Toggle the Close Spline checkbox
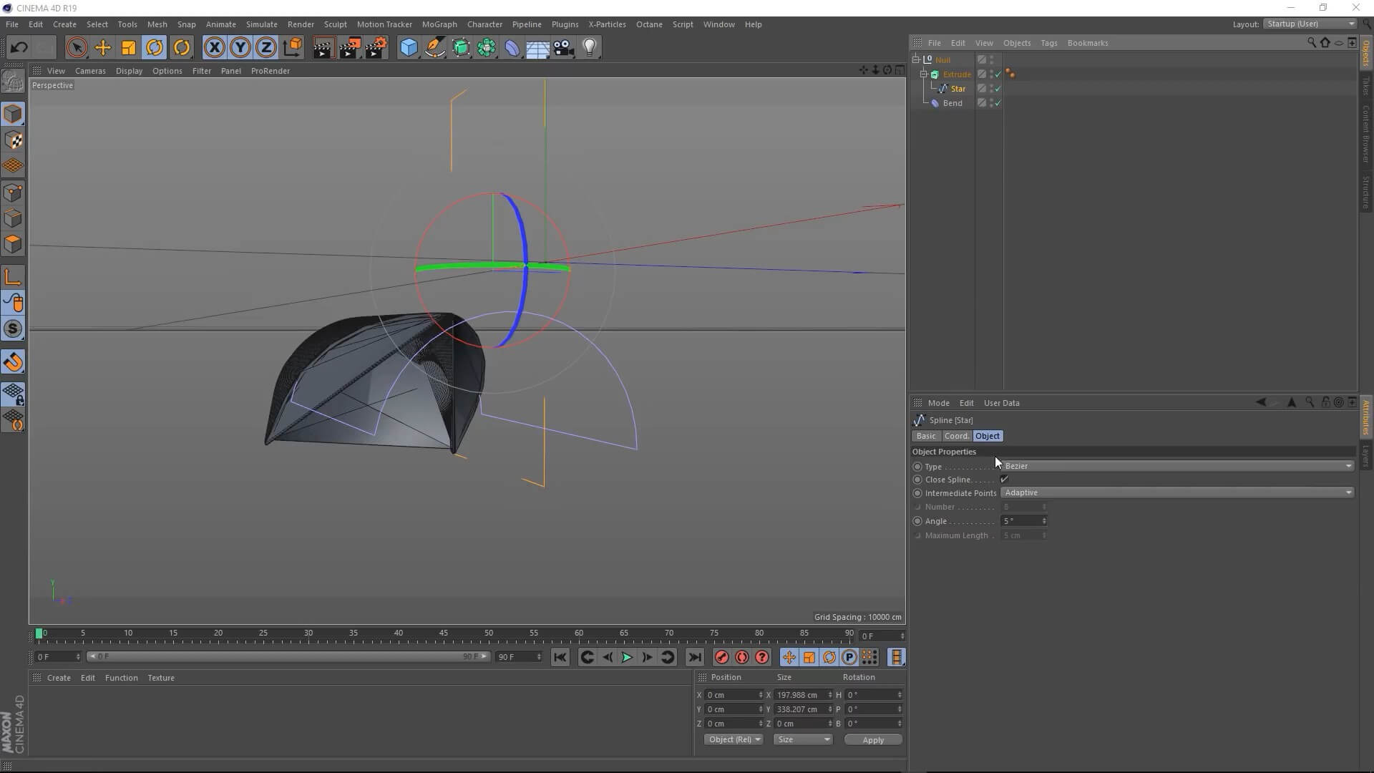 [x=1004, y=480]
